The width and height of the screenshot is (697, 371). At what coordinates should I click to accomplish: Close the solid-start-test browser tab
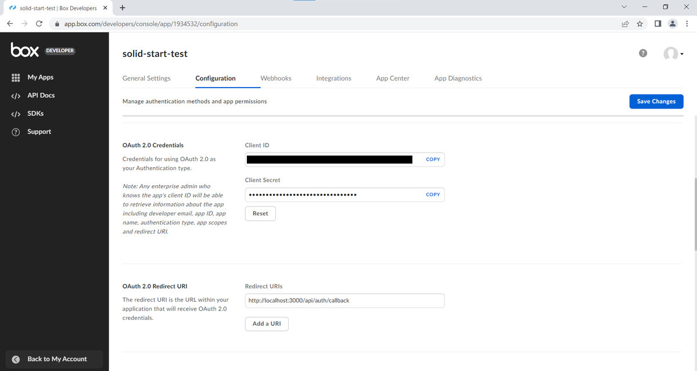(105, 8)
